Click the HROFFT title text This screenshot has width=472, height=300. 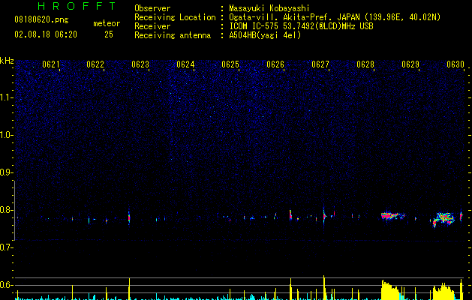coord(77,6)
